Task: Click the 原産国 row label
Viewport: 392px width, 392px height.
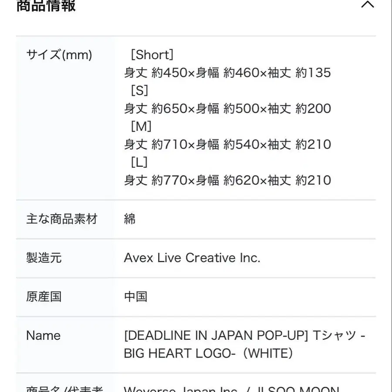Action: click(x=44, y=297)
